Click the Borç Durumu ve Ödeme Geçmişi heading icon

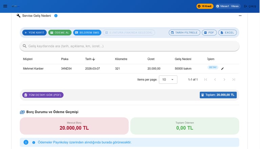22,112
